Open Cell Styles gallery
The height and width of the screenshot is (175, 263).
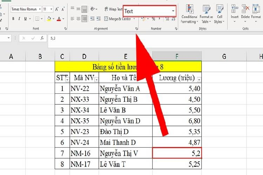(220, 14)
